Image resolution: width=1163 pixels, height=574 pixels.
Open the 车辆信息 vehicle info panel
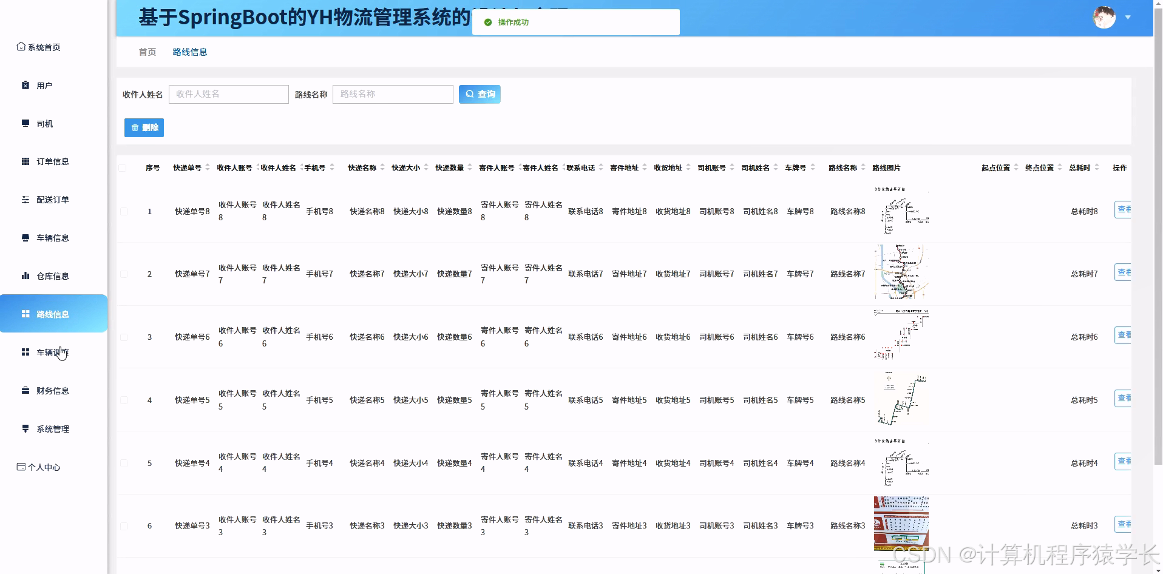click(x=51, y=237)
